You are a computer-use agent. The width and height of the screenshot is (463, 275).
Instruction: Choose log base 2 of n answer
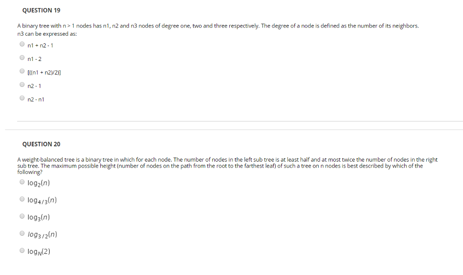pos(22,182)
